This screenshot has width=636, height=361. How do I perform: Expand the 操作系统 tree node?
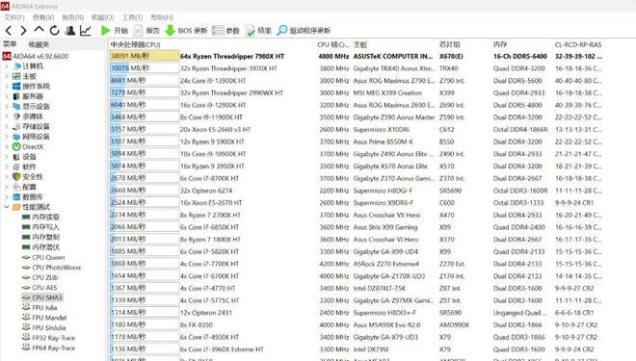pyautogui.click(x=6, y=87)
